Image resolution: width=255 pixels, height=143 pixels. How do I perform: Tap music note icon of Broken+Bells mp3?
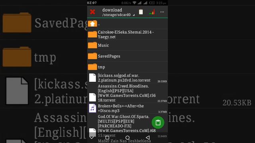(92, 108)
